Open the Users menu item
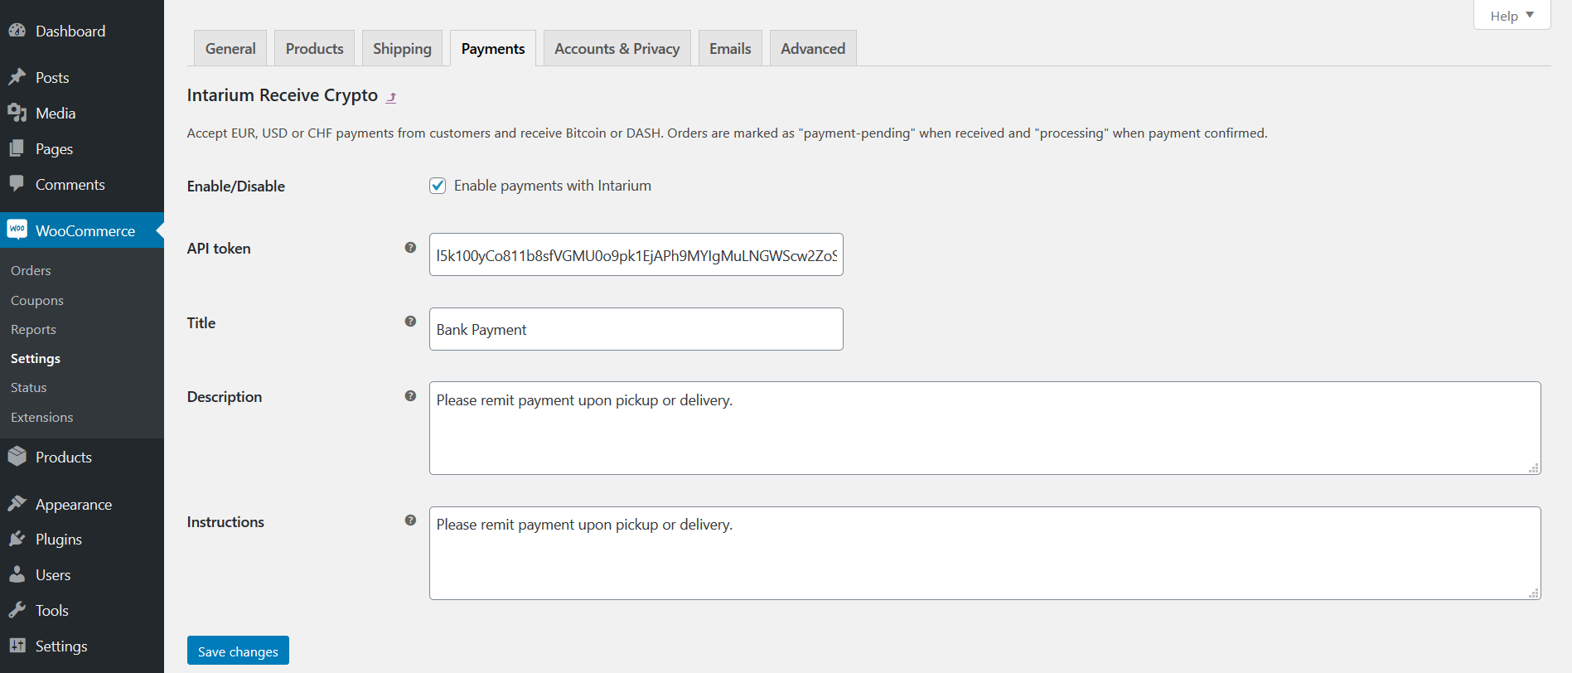Screen dimensions: 1572x673 82,574
